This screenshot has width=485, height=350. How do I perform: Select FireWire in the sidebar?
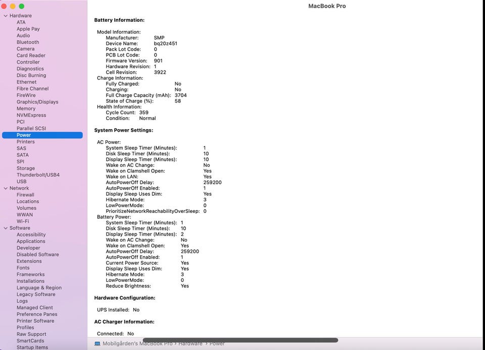26,95
